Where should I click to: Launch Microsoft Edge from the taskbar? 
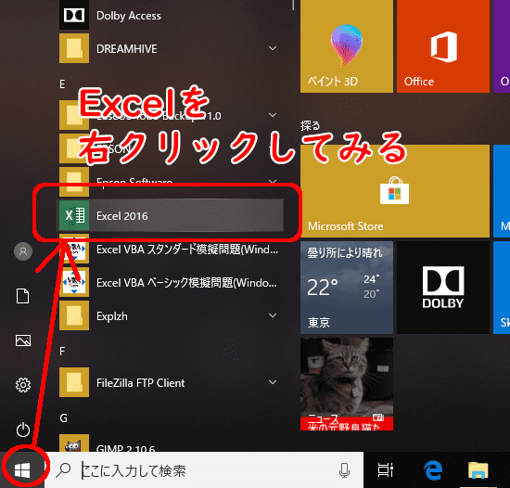(x=433, y=470)
